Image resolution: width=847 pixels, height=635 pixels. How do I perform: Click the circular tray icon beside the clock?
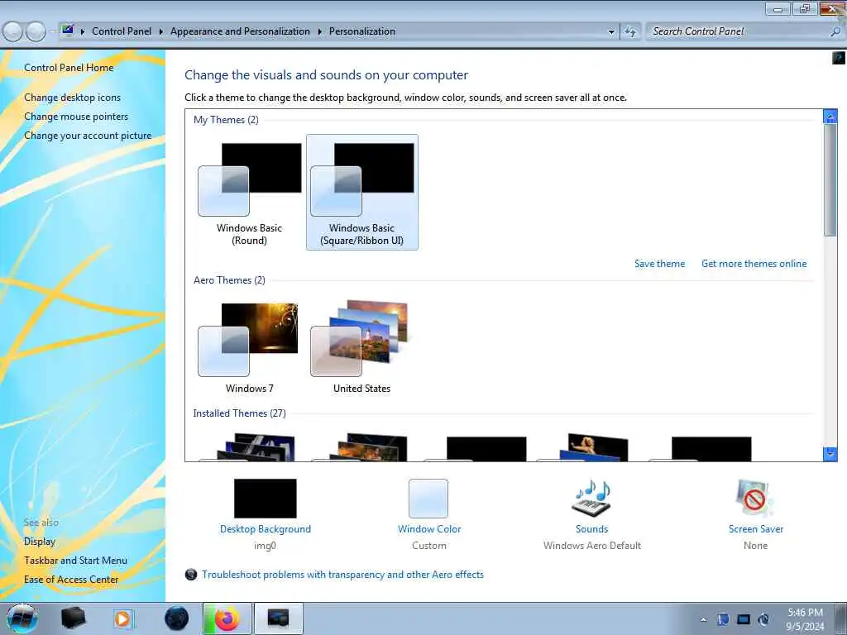[763, 619]
